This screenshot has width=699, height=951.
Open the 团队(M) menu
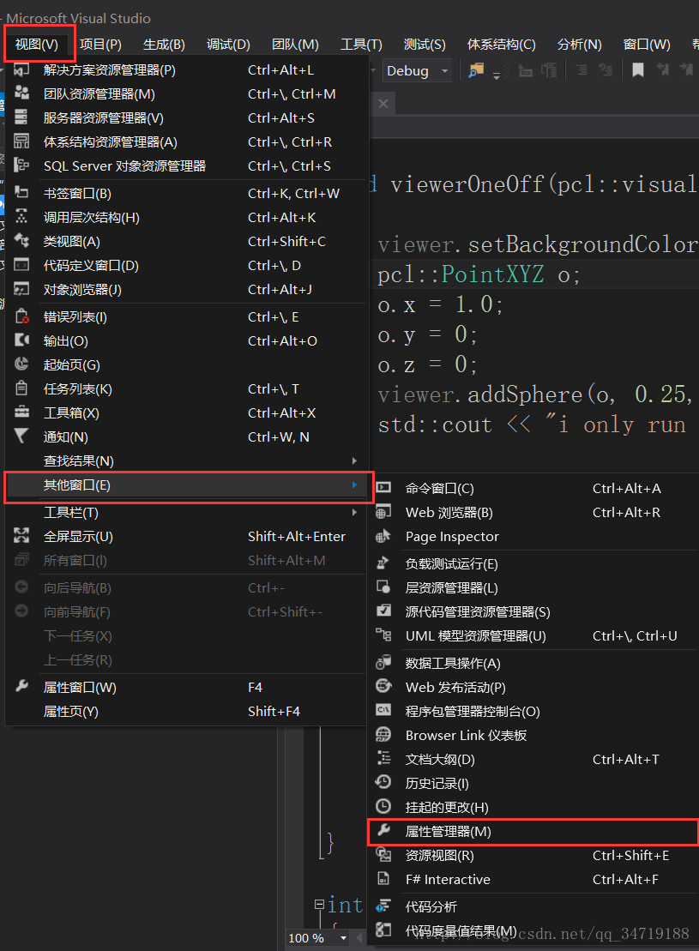[x=295, y=45]
